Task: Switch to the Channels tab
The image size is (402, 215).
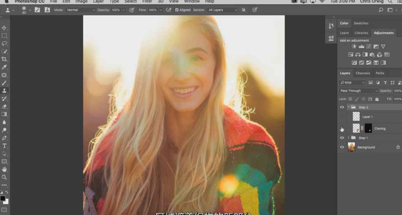Action: point(363,73)
